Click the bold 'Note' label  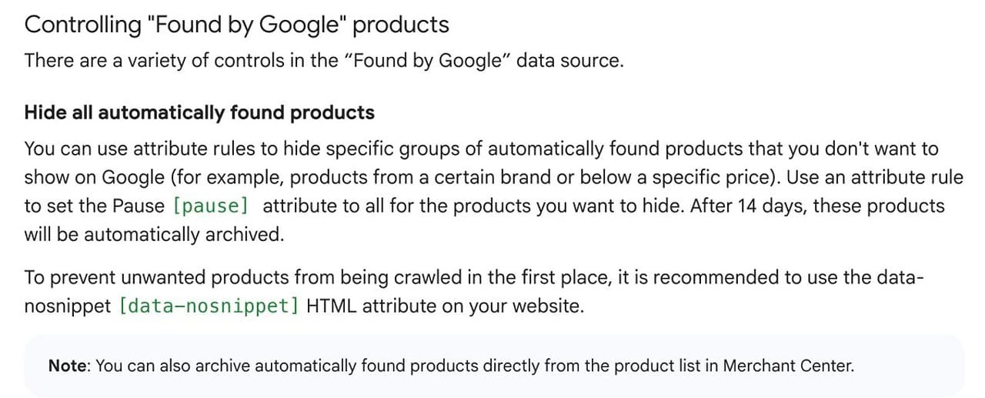[x=68, y=366]
